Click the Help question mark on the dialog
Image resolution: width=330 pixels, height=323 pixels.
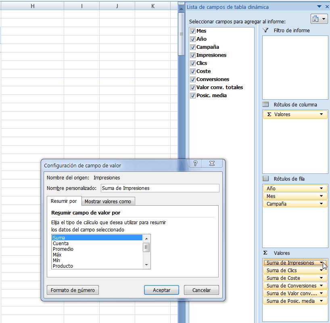pos(195,163)
